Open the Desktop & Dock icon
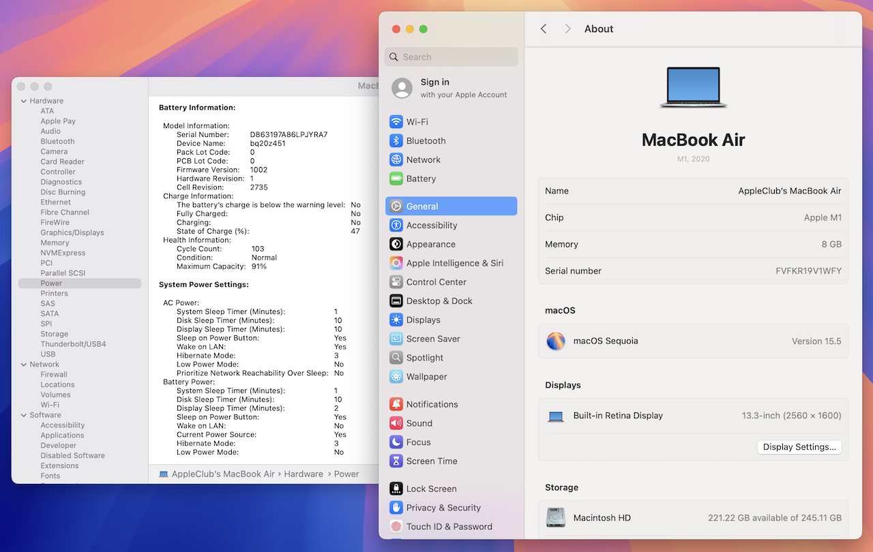873x552 pixels. click(396, 301)
